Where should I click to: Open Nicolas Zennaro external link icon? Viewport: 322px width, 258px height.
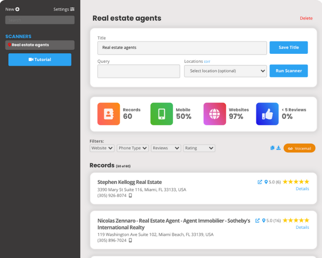point(257,221)
